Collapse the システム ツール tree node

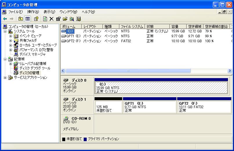coord(5,32)
